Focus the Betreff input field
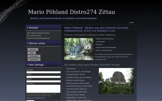This screenshot has width=162, height=101. (x=43, y=81)
